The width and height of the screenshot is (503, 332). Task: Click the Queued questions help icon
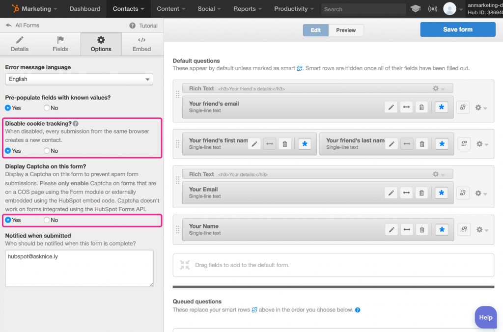coord(358,310)
